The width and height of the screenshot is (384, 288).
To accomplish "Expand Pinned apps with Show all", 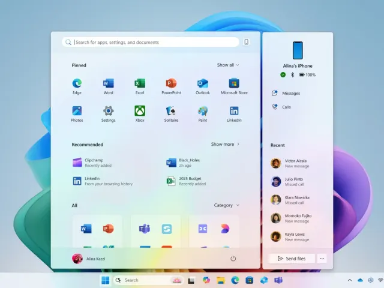I will [x=228, y=65].
